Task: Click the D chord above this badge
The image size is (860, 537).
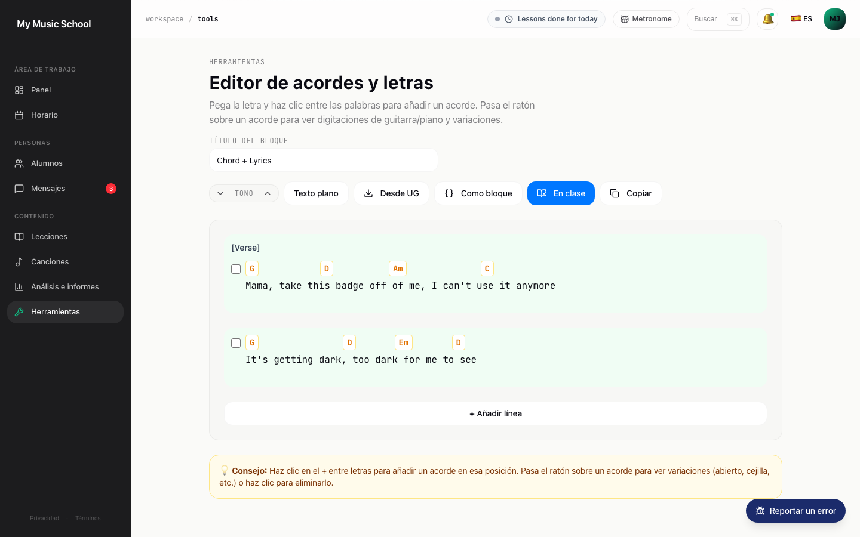Action: coord(327,269)
